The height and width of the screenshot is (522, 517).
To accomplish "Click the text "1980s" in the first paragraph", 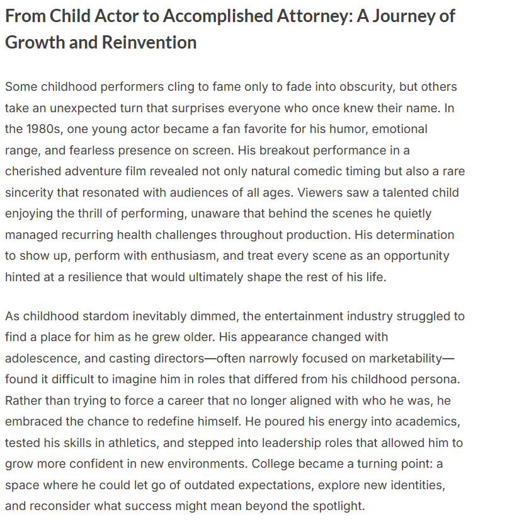I will 43,129.
